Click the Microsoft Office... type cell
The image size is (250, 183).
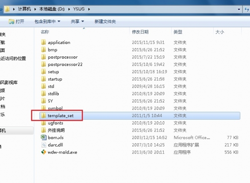click(192, 137)
